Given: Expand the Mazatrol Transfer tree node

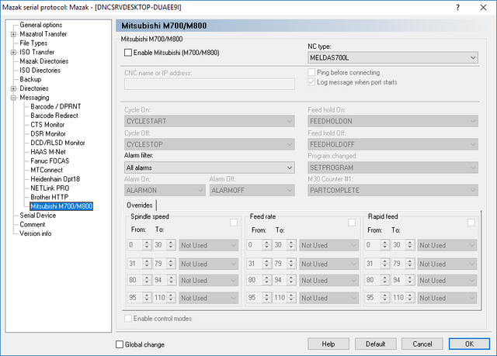Looking at the screenshot, I should point(13,34).
